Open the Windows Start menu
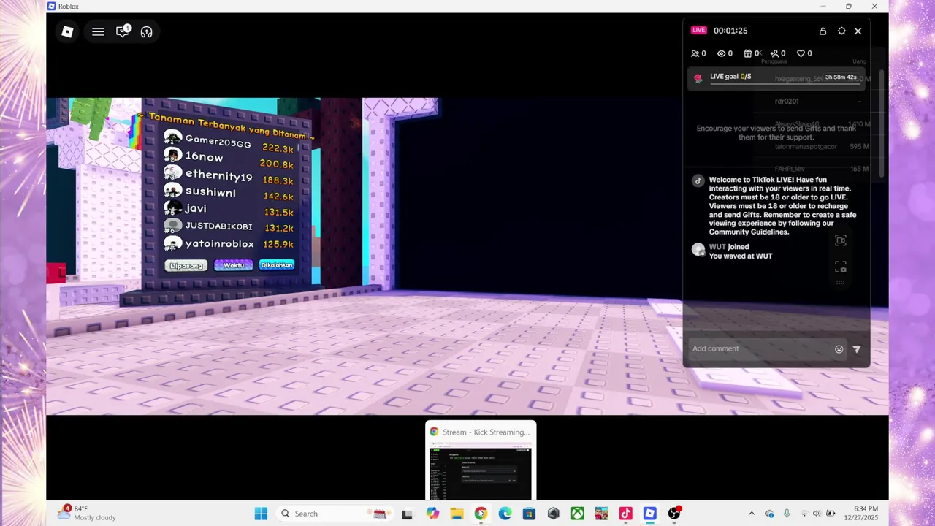Screen dimensions: 935x526 (x=261, y=514)
